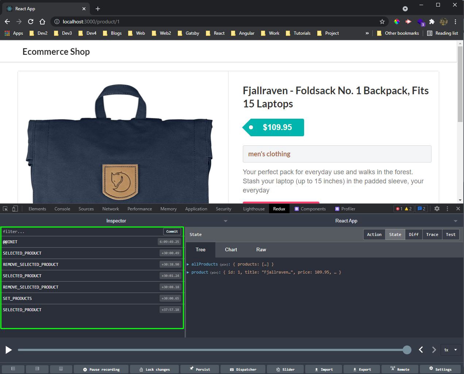Viewport: 464px width, 374px height.
Task: Open Remote monitor button
Action: pyautogui.click(x=400, y=369)
